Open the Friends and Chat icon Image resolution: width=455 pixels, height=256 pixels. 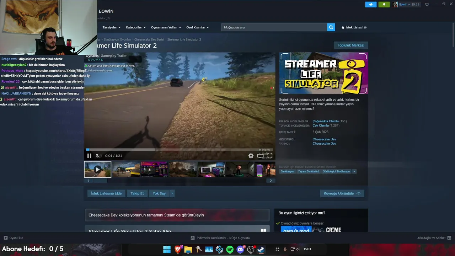tap(449, 238)
